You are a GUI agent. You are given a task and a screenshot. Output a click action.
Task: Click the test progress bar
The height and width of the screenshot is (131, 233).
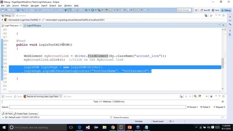(x=111, y=102)
